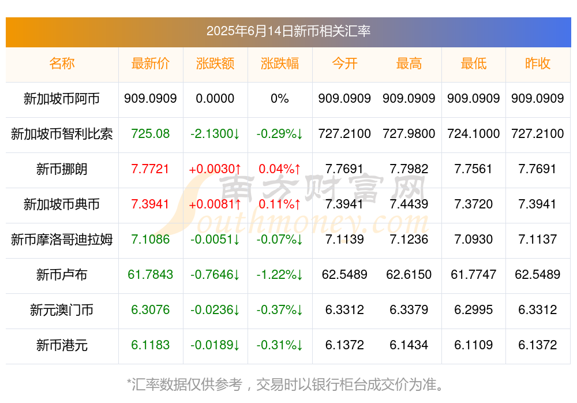Screen dimensions: 577x403
Task: Select the '今开' column header
Action: [344, 64]
